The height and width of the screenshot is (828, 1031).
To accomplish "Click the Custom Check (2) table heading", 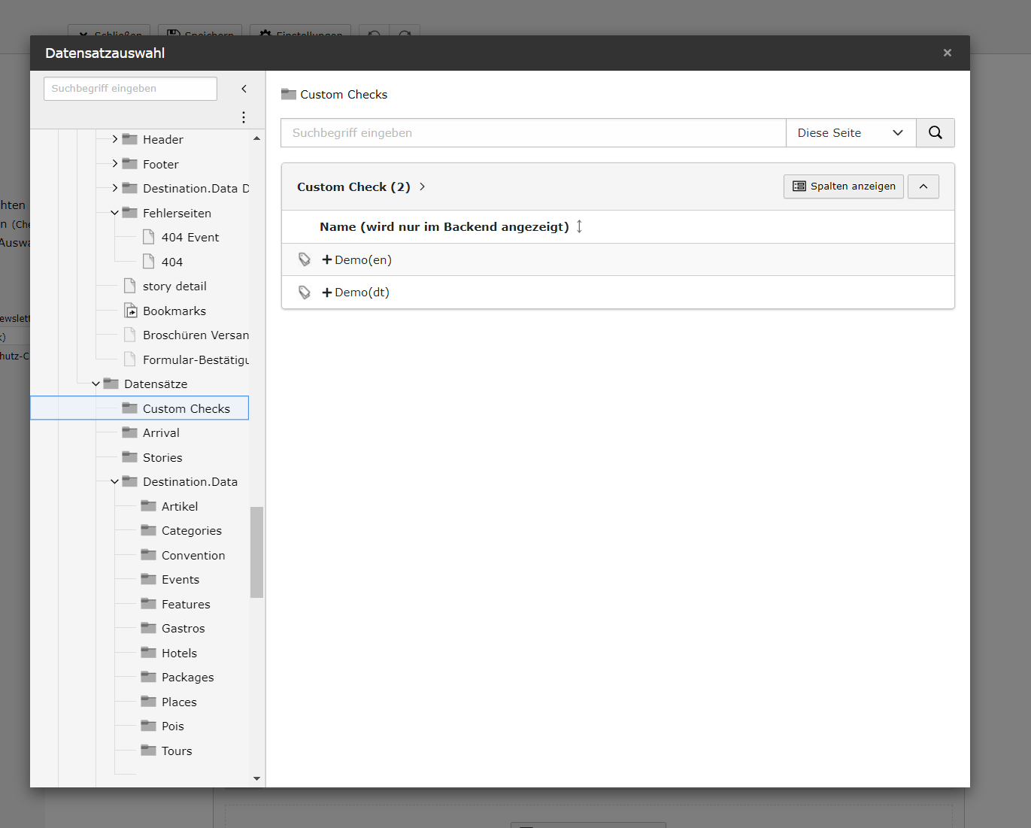I will coord(353,187).
